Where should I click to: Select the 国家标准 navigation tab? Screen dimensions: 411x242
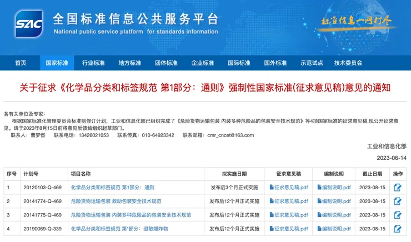[57, 63]
